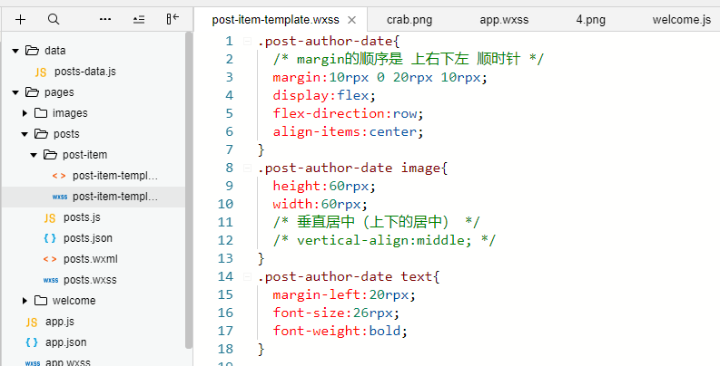Click the align-items:center code line
The image size is (720, 366).
coord(348,132)
